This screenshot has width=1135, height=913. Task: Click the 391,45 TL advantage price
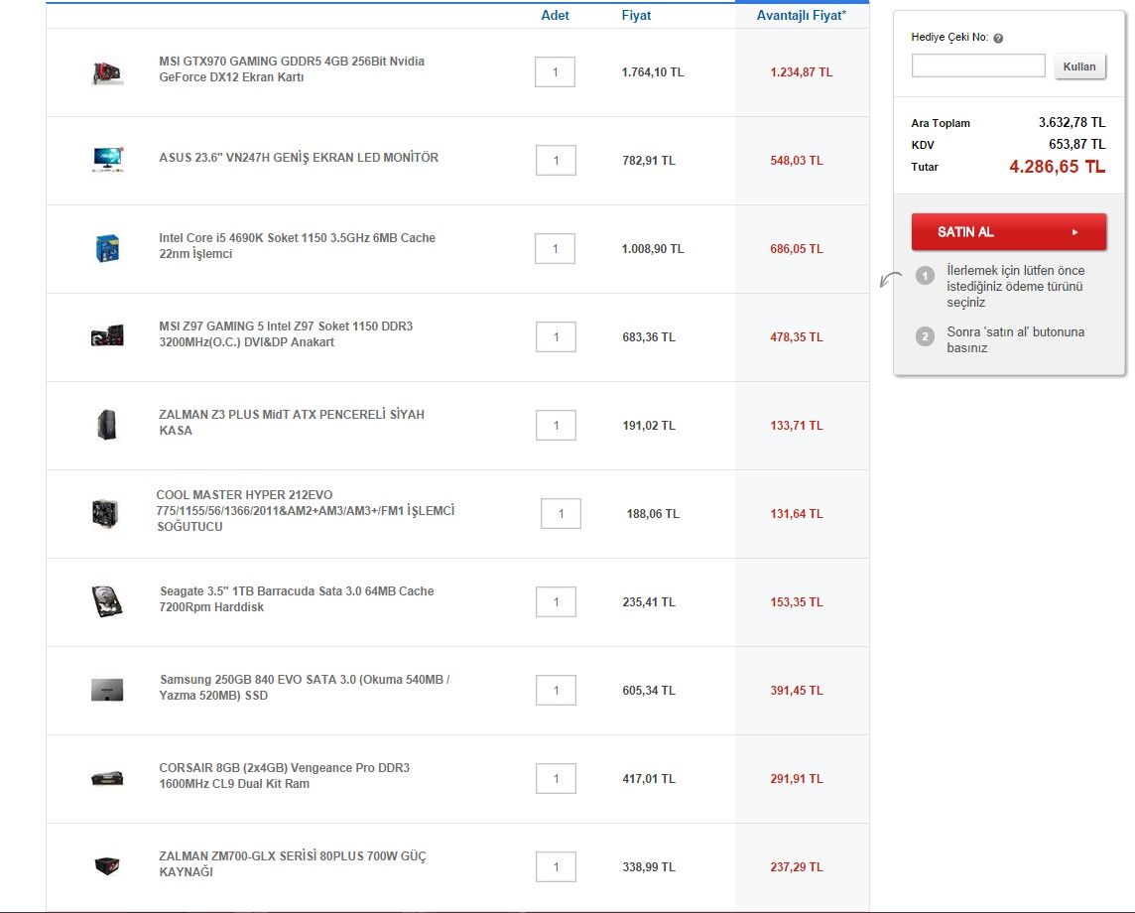point(797,691)
